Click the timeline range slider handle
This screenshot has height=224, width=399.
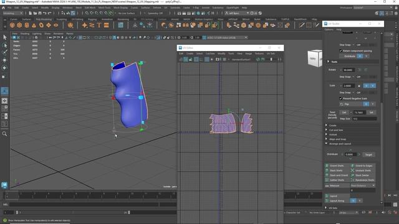tap(129, 212)
